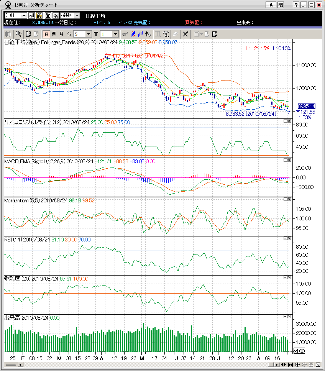Click the horizontal scrollbar right arrow
The height and width of the screenshot is (371, 325).
(277, 364)
